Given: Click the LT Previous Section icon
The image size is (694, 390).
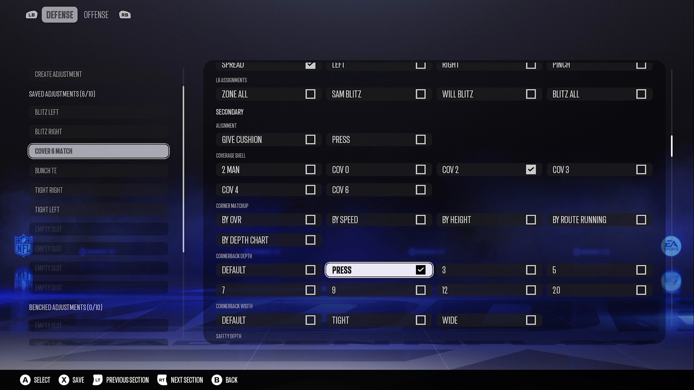Looking at the screenshot, I should click(98, 380).
